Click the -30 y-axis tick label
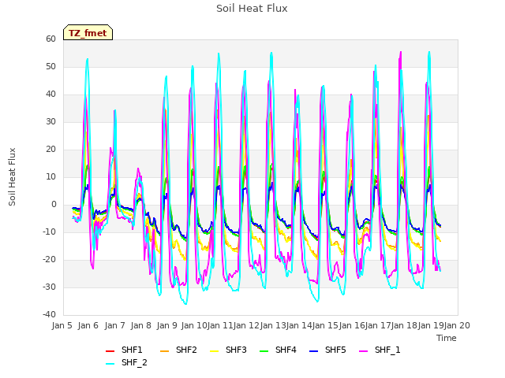The width and height of the screenshot is (505, 378). coord(50,287)
